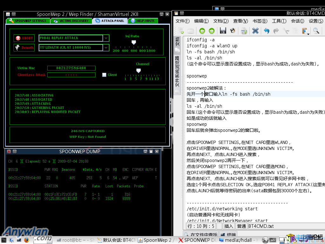Open the P0841 REPLAY ATTACK dropdown
This screenshot has height=244, width=325.
pyautogui.click(x=106, y=38)
